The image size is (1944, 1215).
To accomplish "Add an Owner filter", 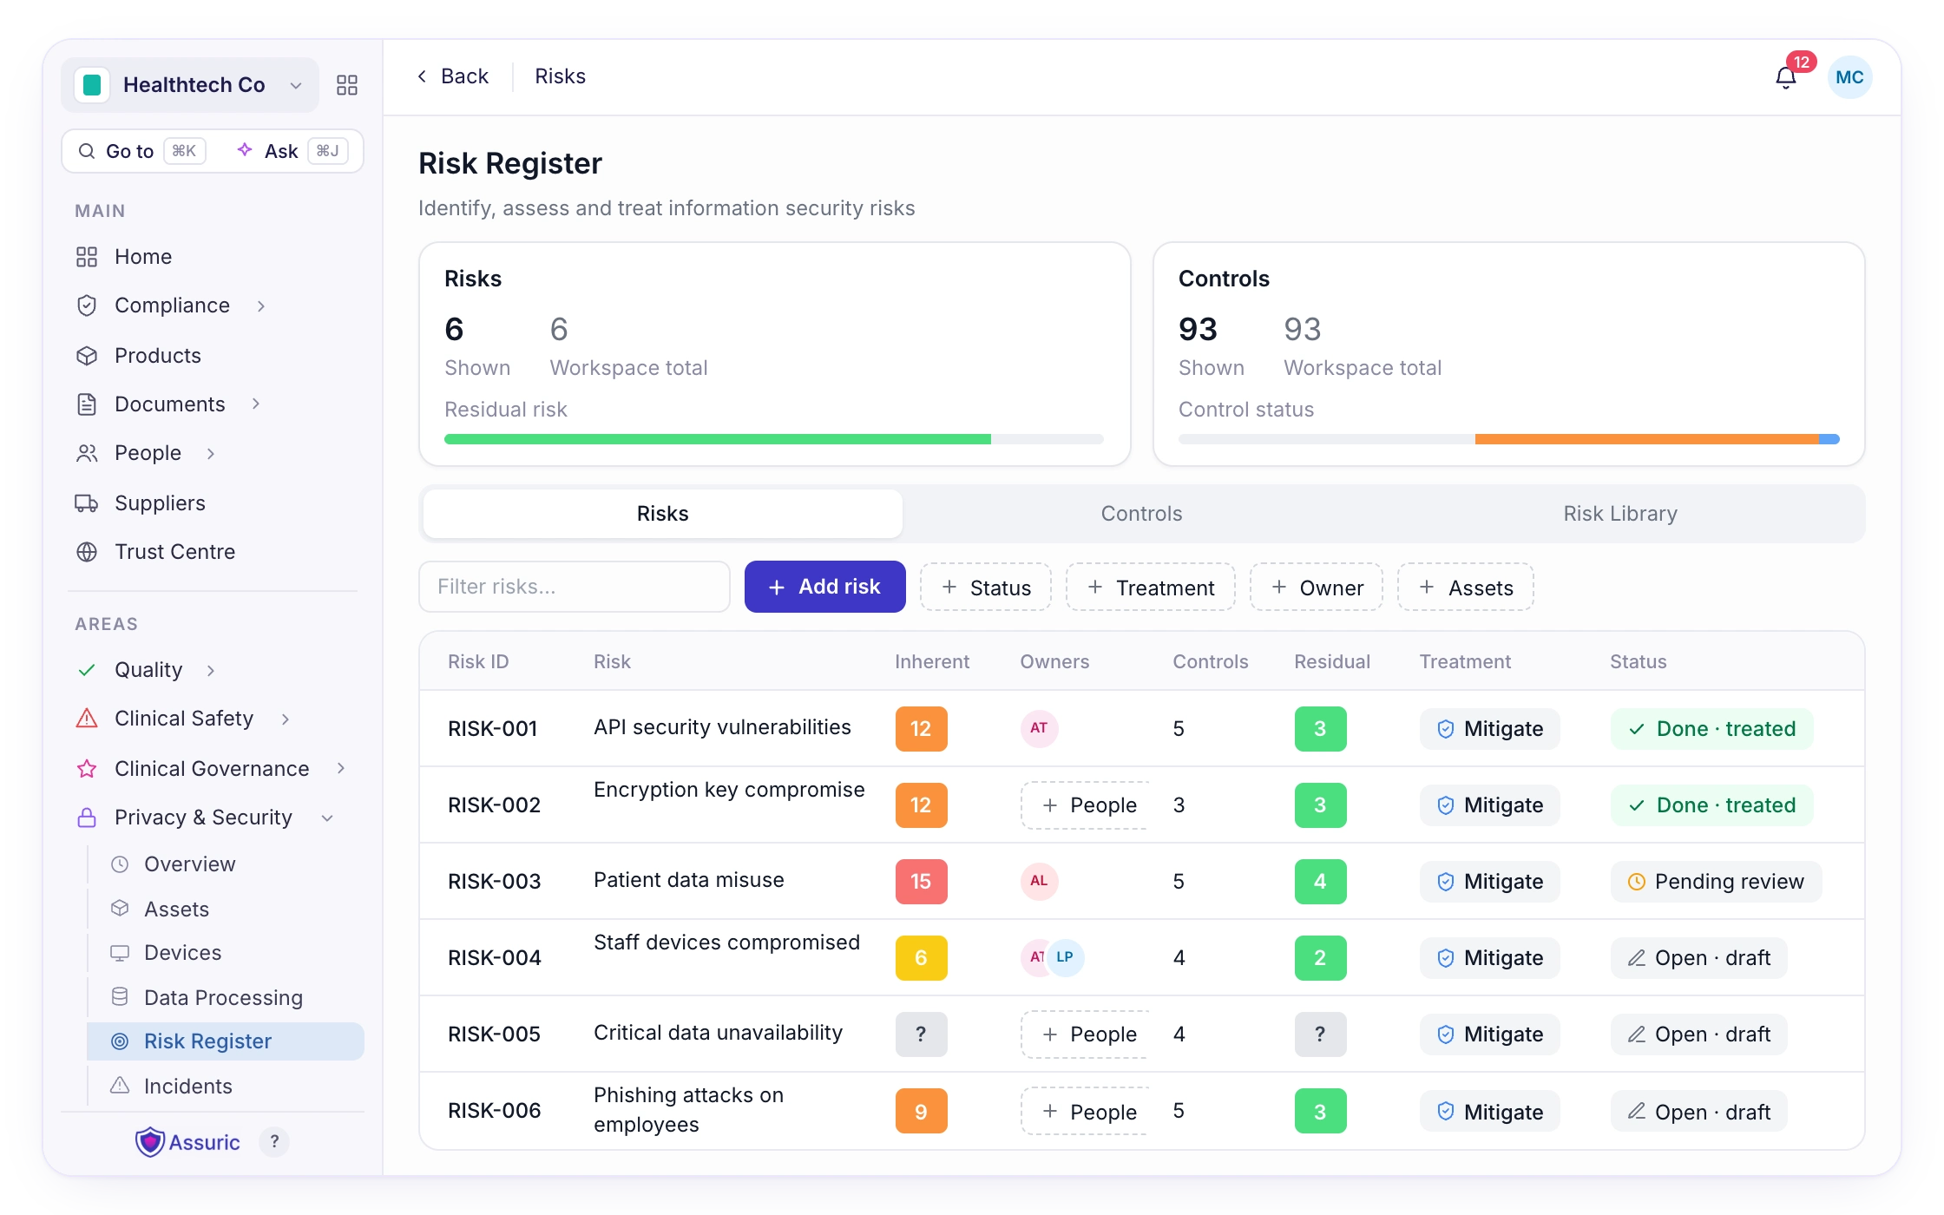I will (x=1317, y=588).
